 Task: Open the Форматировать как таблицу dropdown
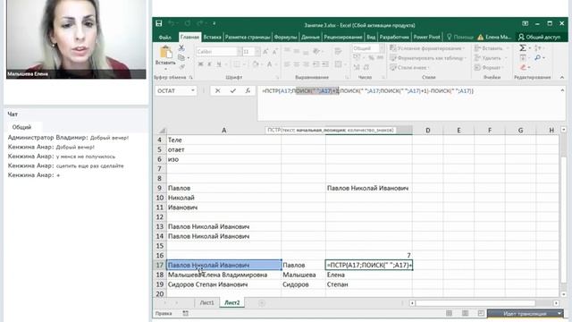click(x=429, y=57)
